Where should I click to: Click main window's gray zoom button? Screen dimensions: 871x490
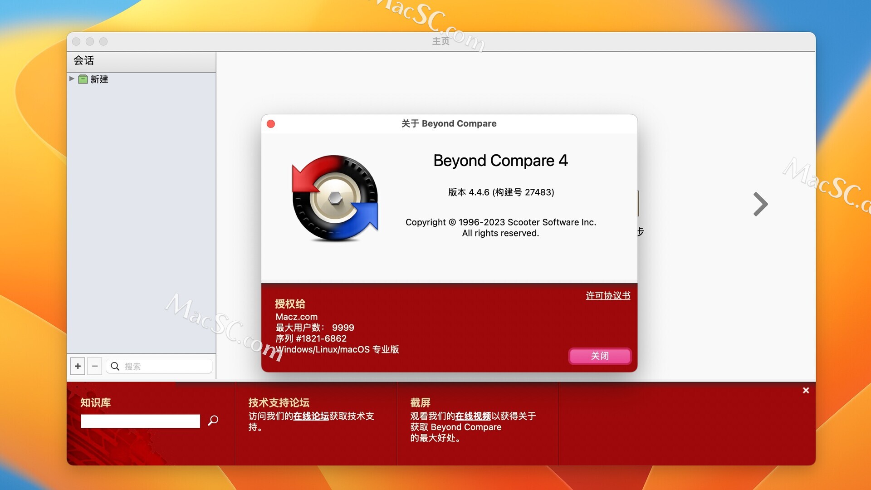(103, 42)
